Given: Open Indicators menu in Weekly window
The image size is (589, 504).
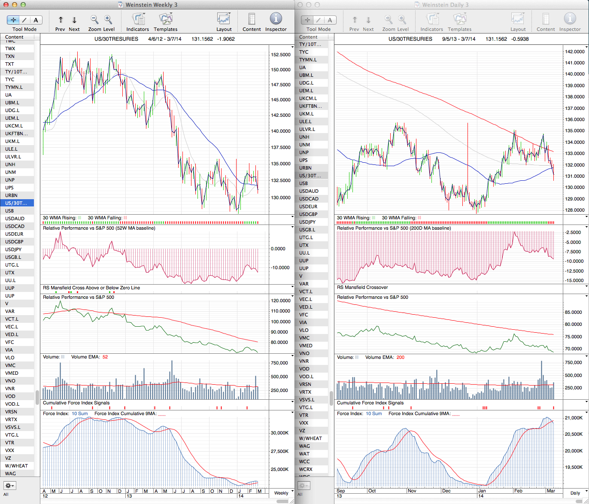Looking at the screenshot, I should [138, 19].
